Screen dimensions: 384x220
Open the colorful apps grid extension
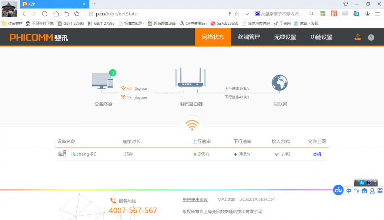tap(323, 14)
